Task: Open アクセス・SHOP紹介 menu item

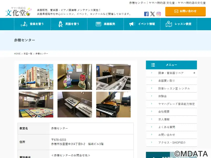Action: point(171,143)
